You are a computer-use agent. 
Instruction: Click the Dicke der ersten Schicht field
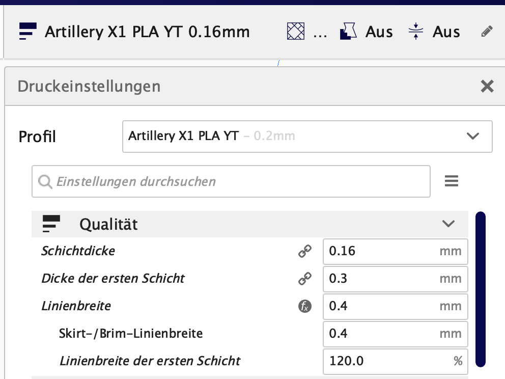click(382, 279)
